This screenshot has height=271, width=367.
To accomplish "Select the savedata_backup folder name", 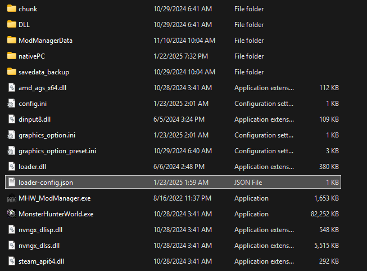I will pos(44,72).
